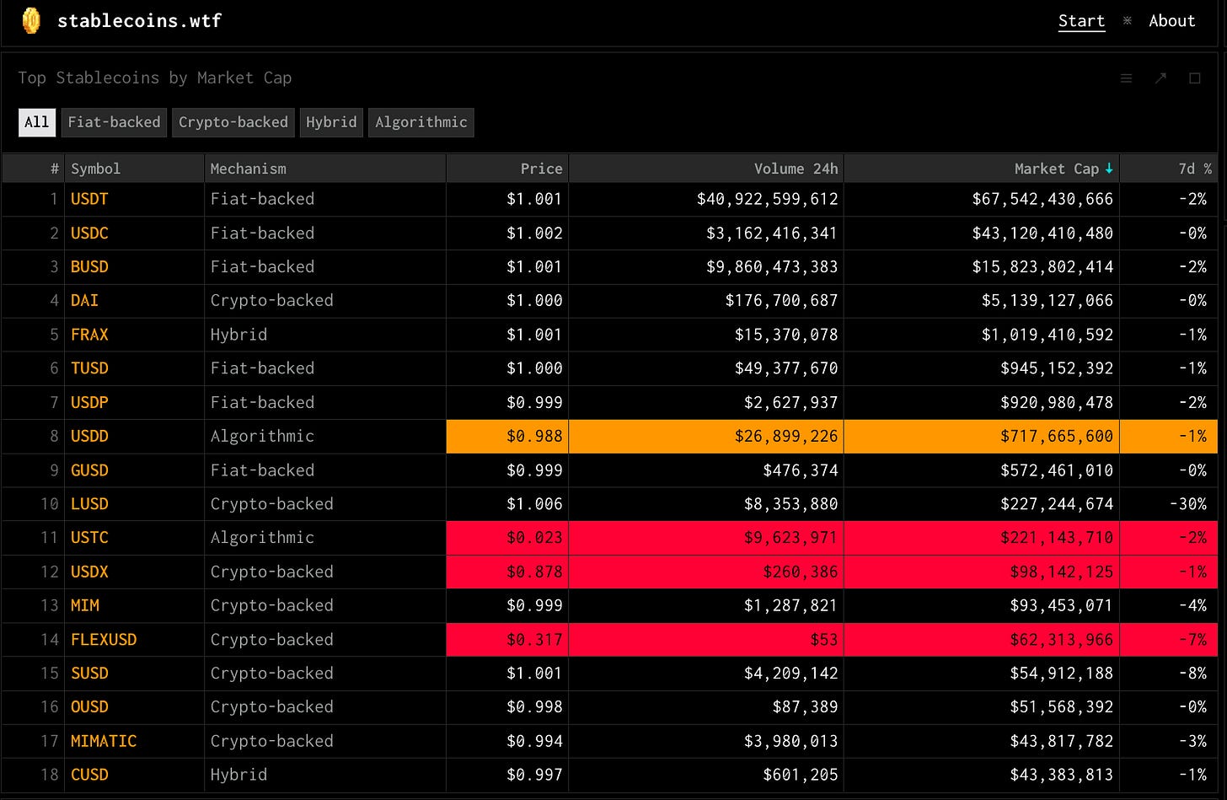
Task: Toggle the Fiat-backed filter
Action: (114, 122)
